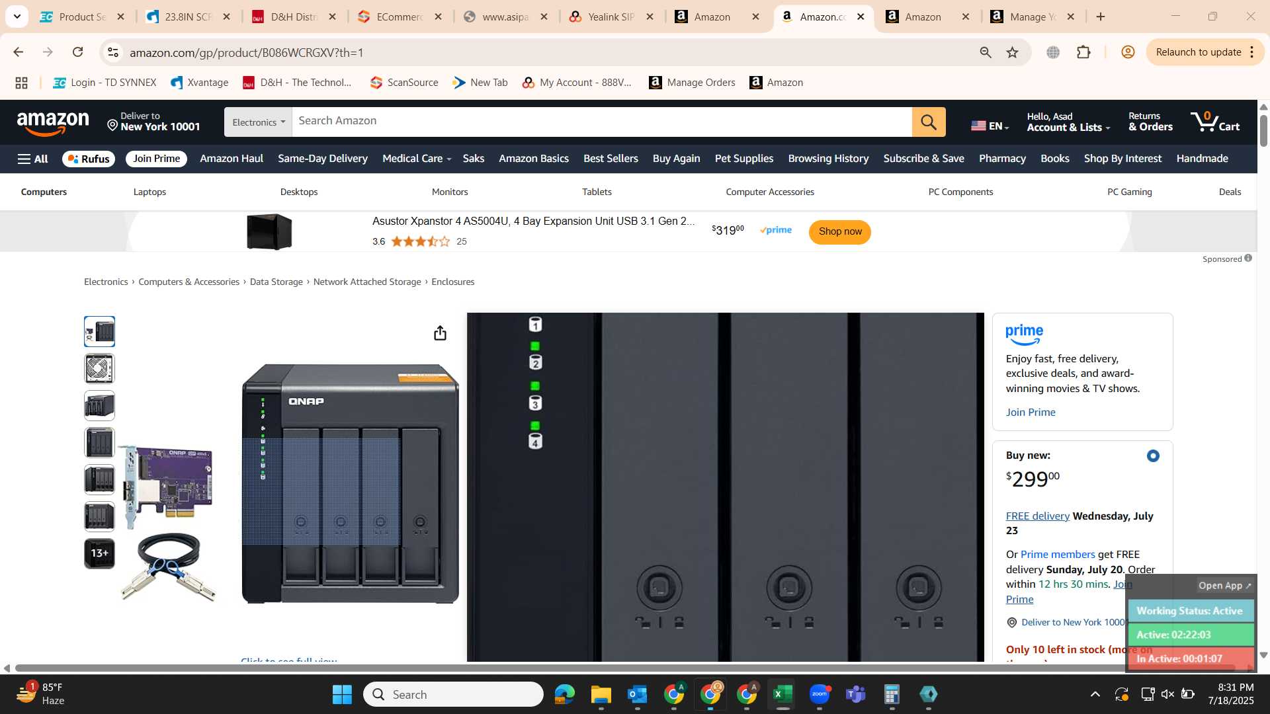Expand the Medical Care dropdown

pyautogui.click(x=416, y=159)
